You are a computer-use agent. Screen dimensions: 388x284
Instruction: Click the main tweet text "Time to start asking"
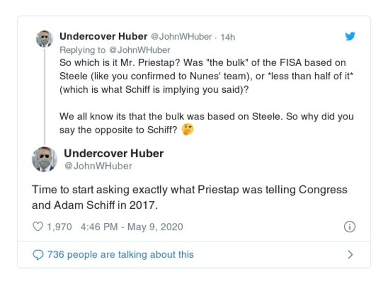click(189, 197)
